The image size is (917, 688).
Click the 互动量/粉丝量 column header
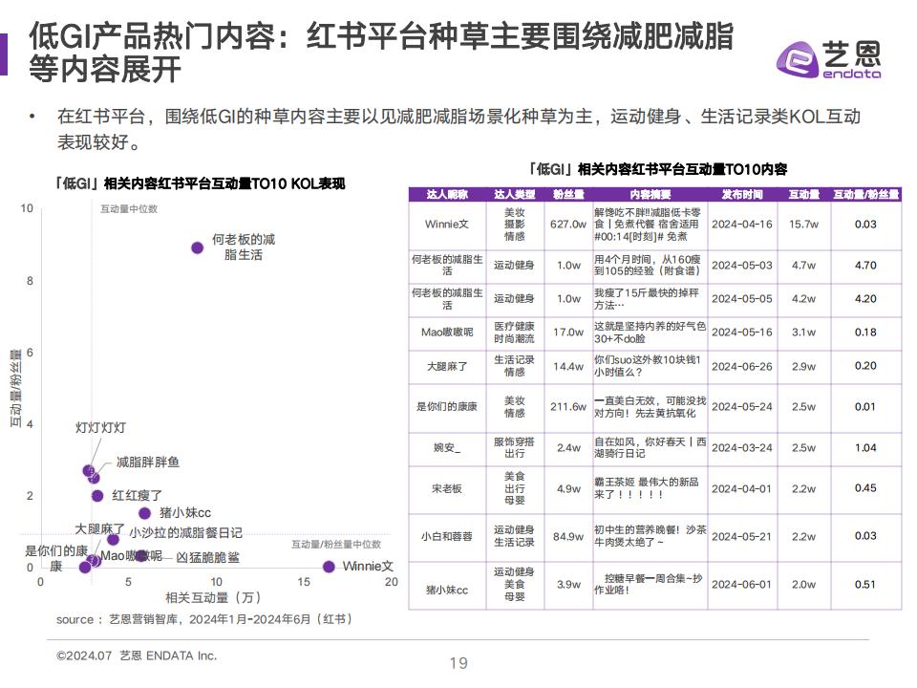tap(865, 194)
